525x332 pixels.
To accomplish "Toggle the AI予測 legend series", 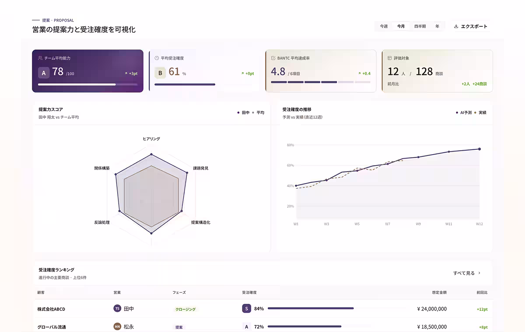I will coord(464,113).
